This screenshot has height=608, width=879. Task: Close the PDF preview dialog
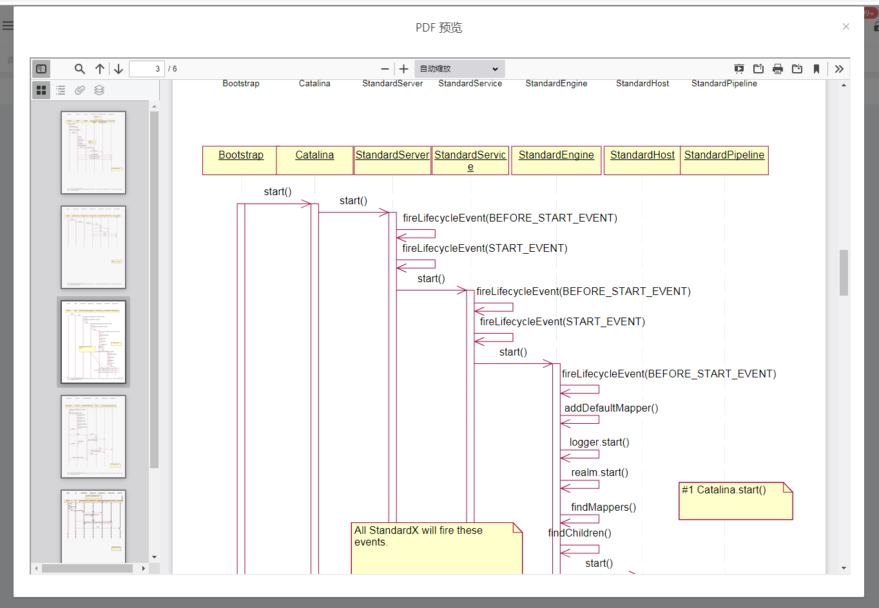tap(846, 26)
